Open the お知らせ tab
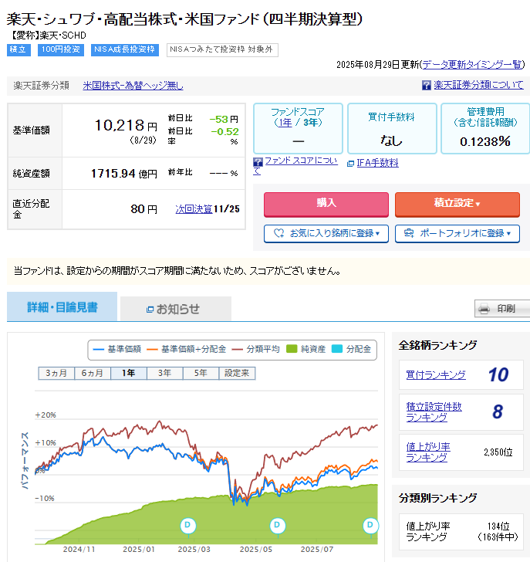 175,309
